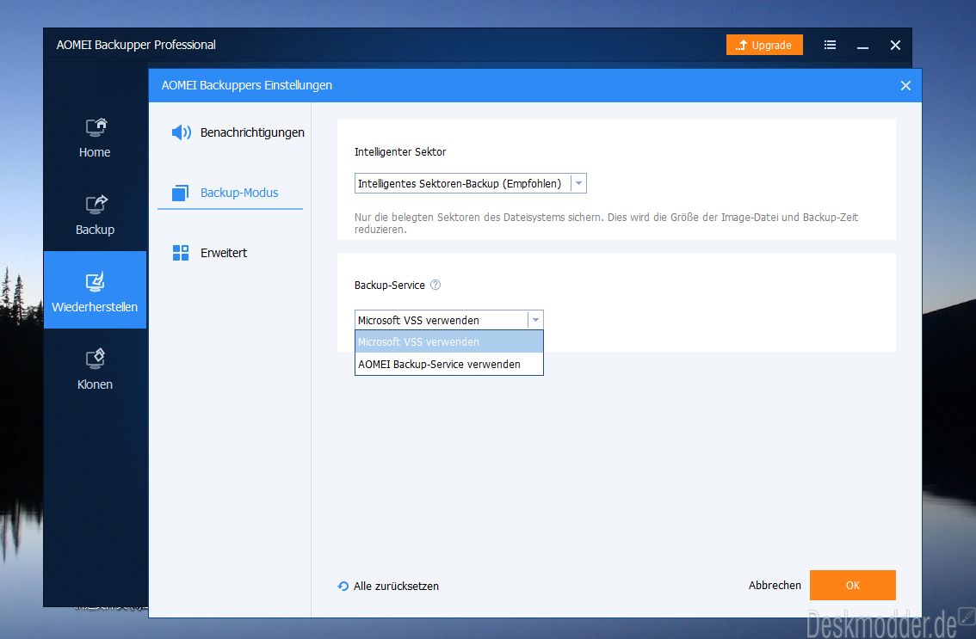Click the speaker icon beside Benachrichtigungen
The width and height of the screenshot is (976, 639).
coord(181,132)
